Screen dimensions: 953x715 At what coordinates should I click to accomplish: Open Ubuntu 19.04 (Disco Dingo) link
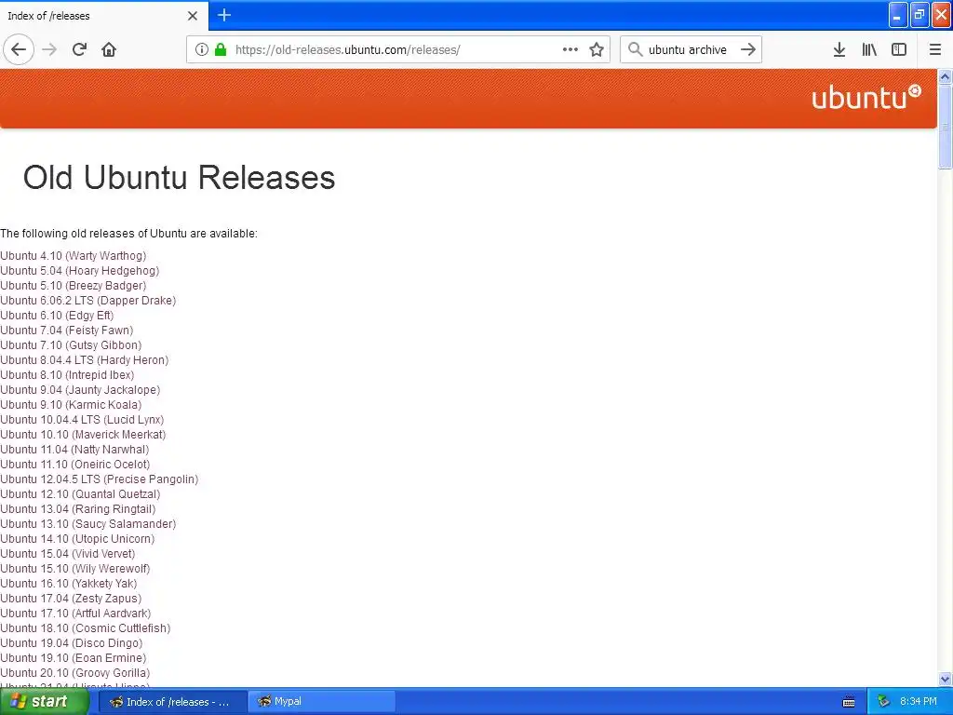point(71,643)
